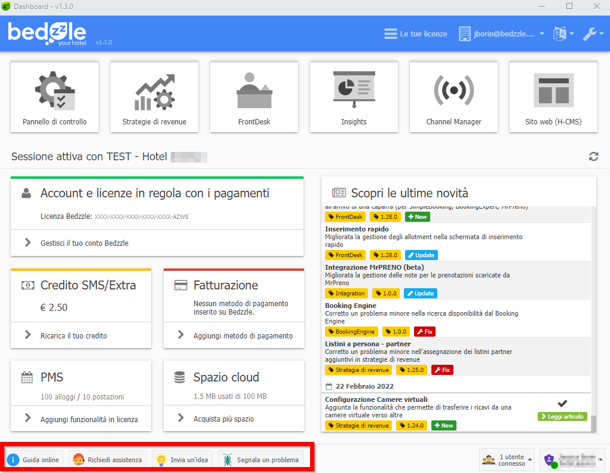
Task: Click the Spazio cloud database icon
Action: tap(180, 377)
